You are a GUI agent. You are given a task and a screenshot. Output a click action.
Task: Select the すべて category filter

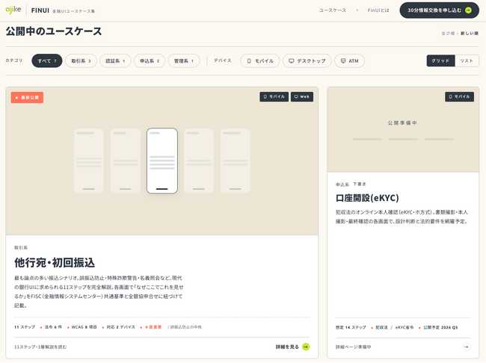pos(47,60)
